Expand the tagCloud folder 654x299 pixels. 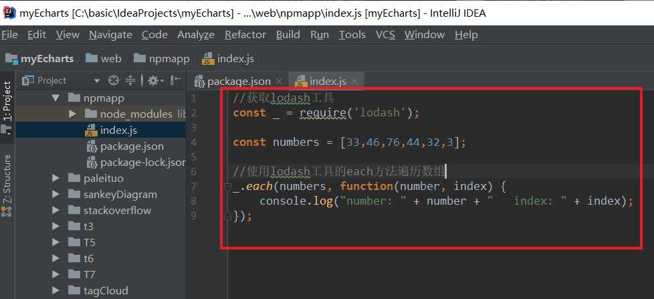click(56, 290)
